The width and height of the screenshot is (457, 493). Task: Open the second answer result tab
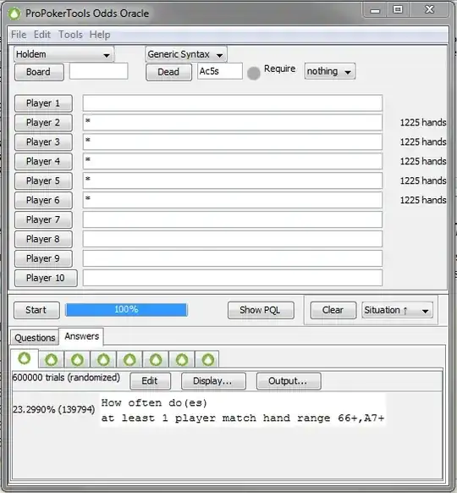(51, 359)
